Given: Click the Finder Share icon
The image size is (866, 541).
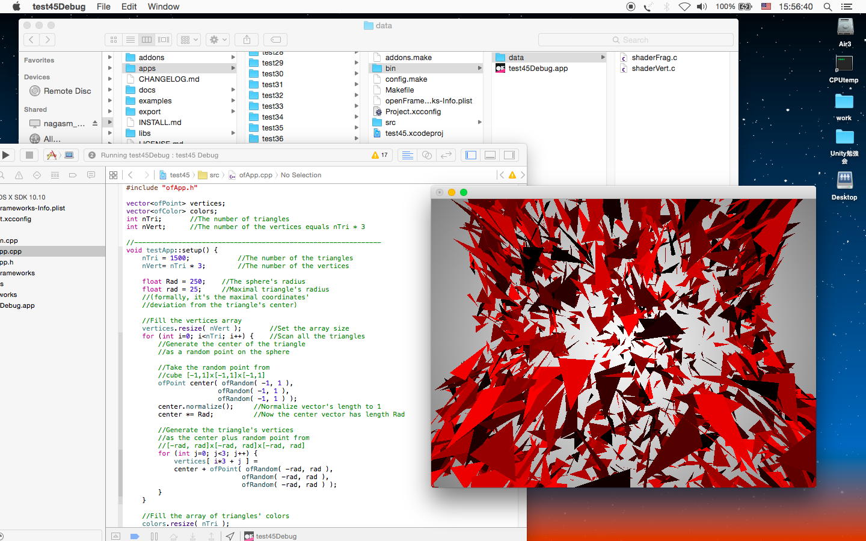Looking at the screenshot, I should 247,40.
